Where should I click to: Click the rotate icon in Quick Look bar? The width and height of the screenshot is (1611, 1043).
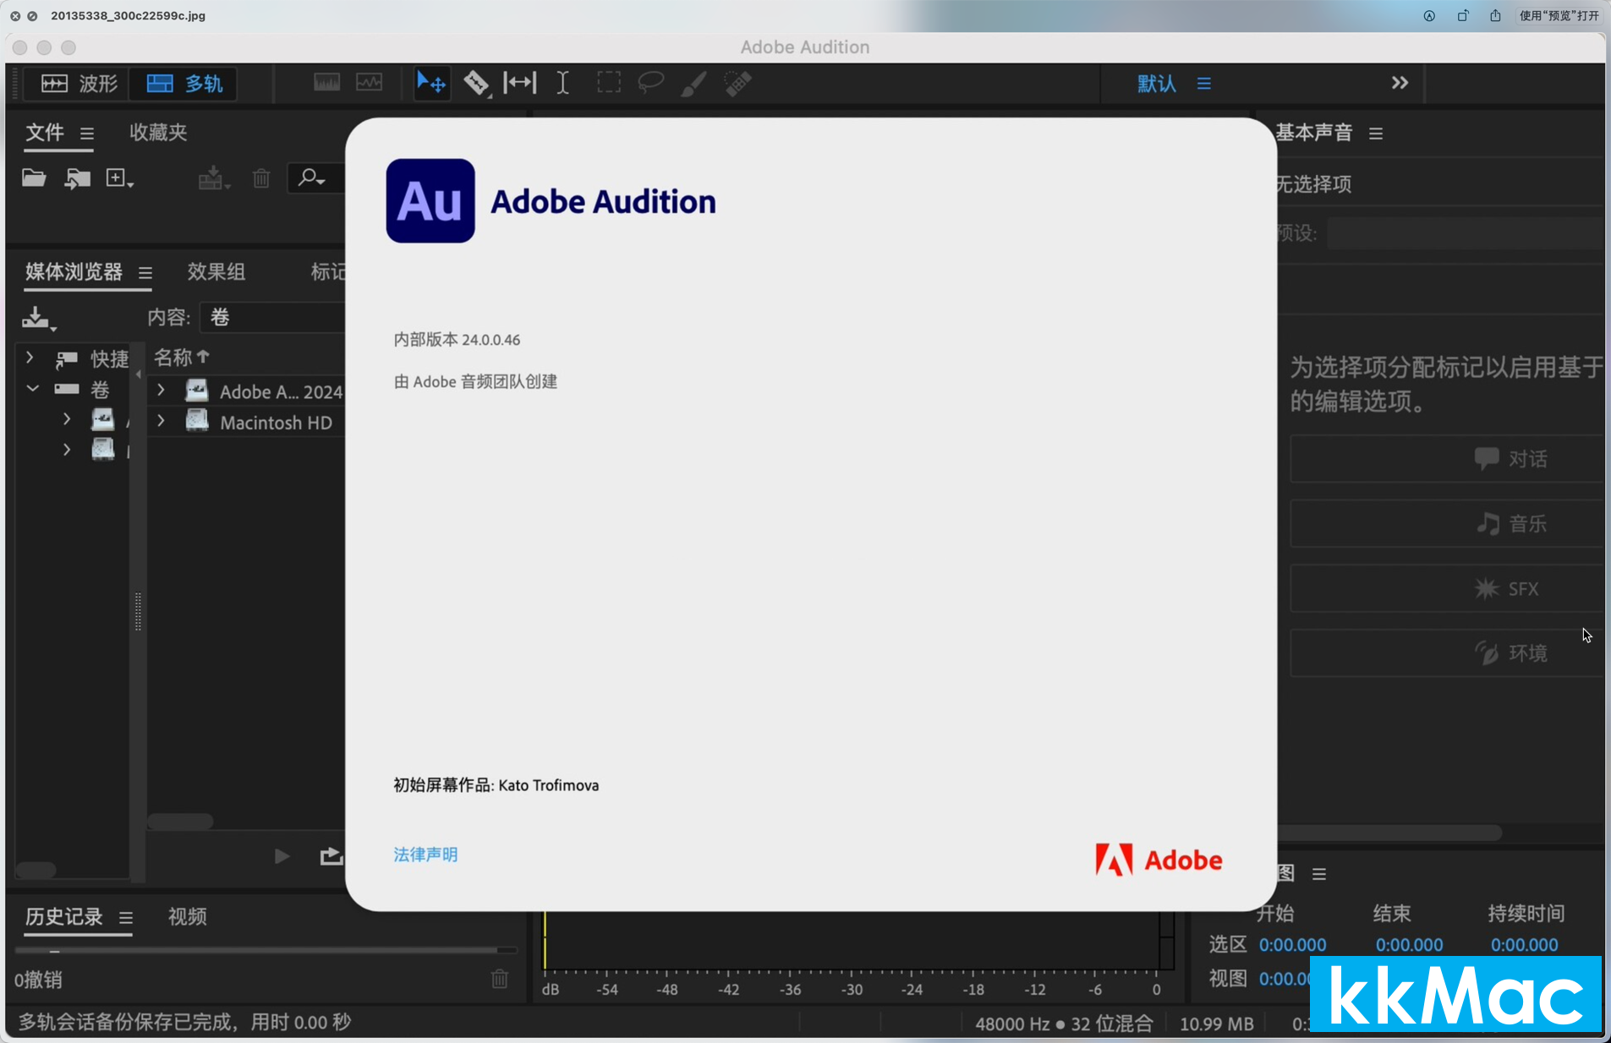click(x=1462, y=15)
